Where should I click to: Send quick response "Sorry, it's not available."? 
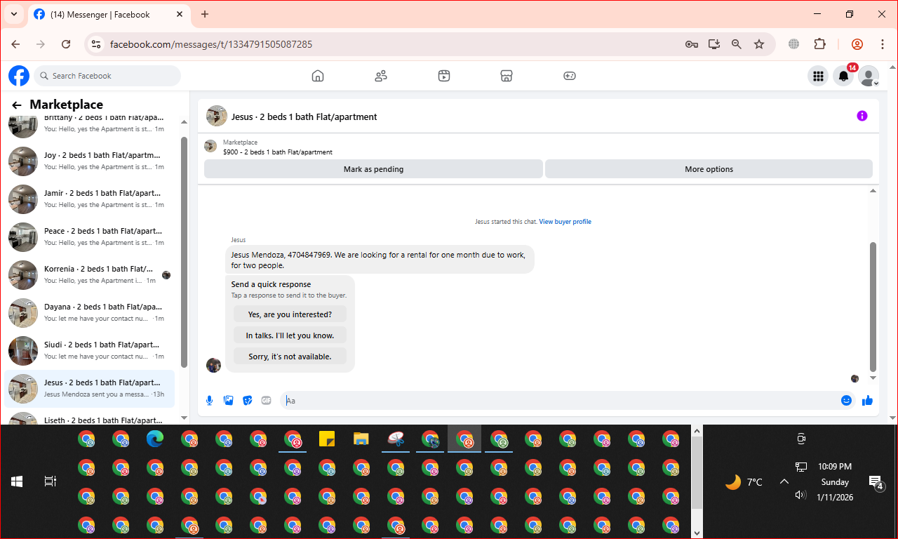click(290, 357)
